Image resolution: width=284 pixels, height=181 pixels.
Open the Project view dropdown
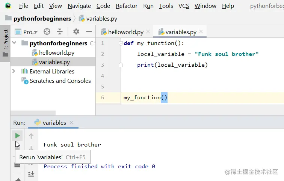coord(26,32)
